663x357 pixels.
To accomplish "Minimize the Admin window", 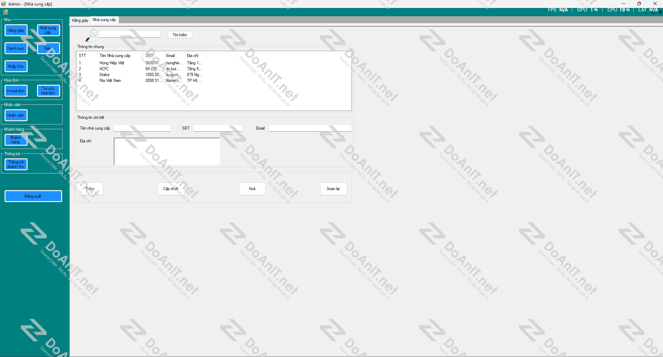I will (x=624, y=3).
